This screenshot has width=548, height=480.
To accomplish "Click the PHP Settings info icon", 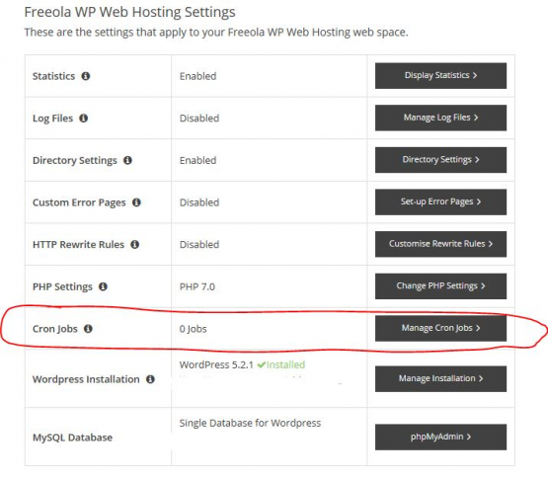I will (103, 286).
